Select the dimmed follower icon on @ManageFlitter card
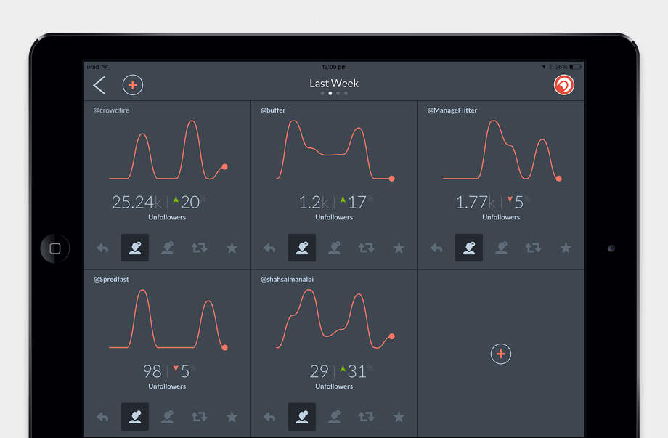Viewport: 668px width, 438px height. pos(502,248)
